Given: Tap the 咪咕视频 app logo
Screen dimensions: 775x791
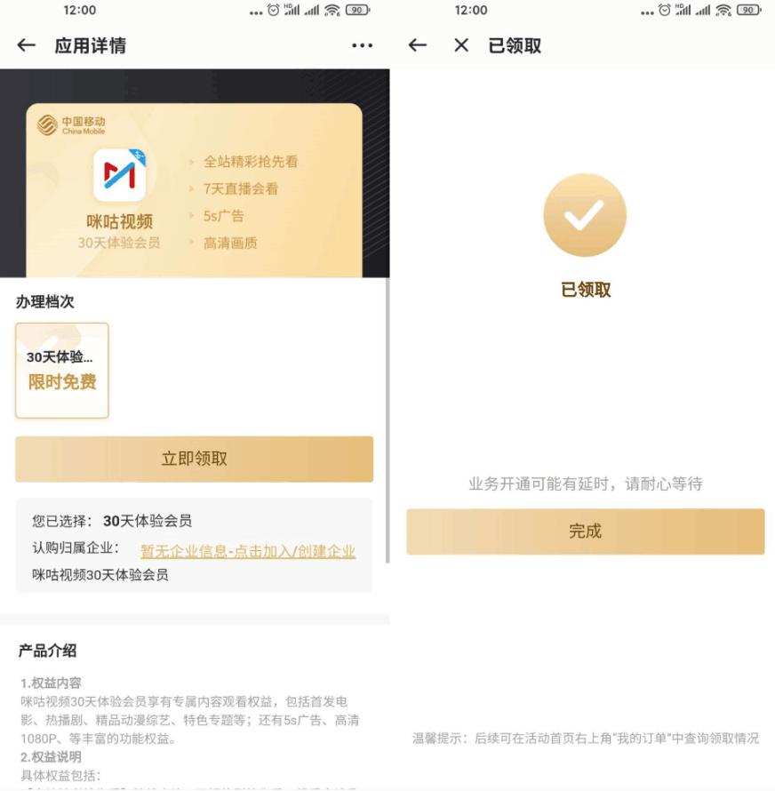Looking at the screenshot, I should (120, 175).
